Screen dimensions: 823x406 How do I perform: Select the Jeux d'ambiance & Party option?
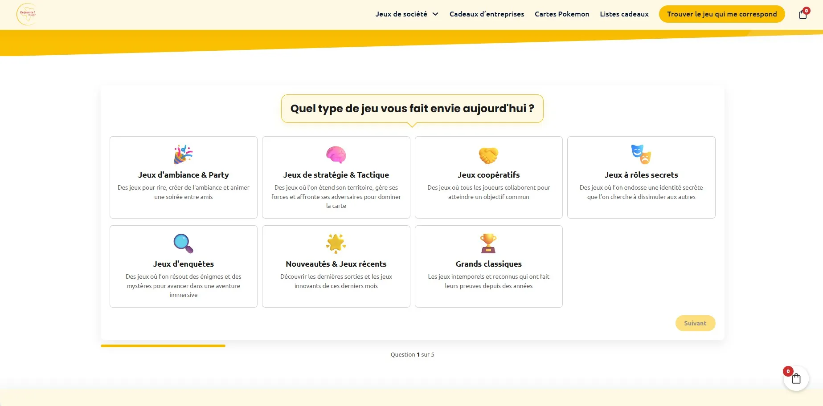pos(183,175)
